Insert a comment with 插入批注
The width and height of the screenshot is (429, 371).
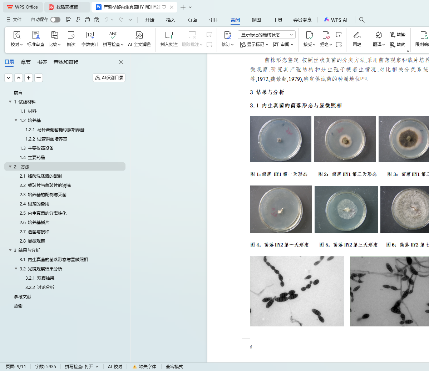coord(169,39)
